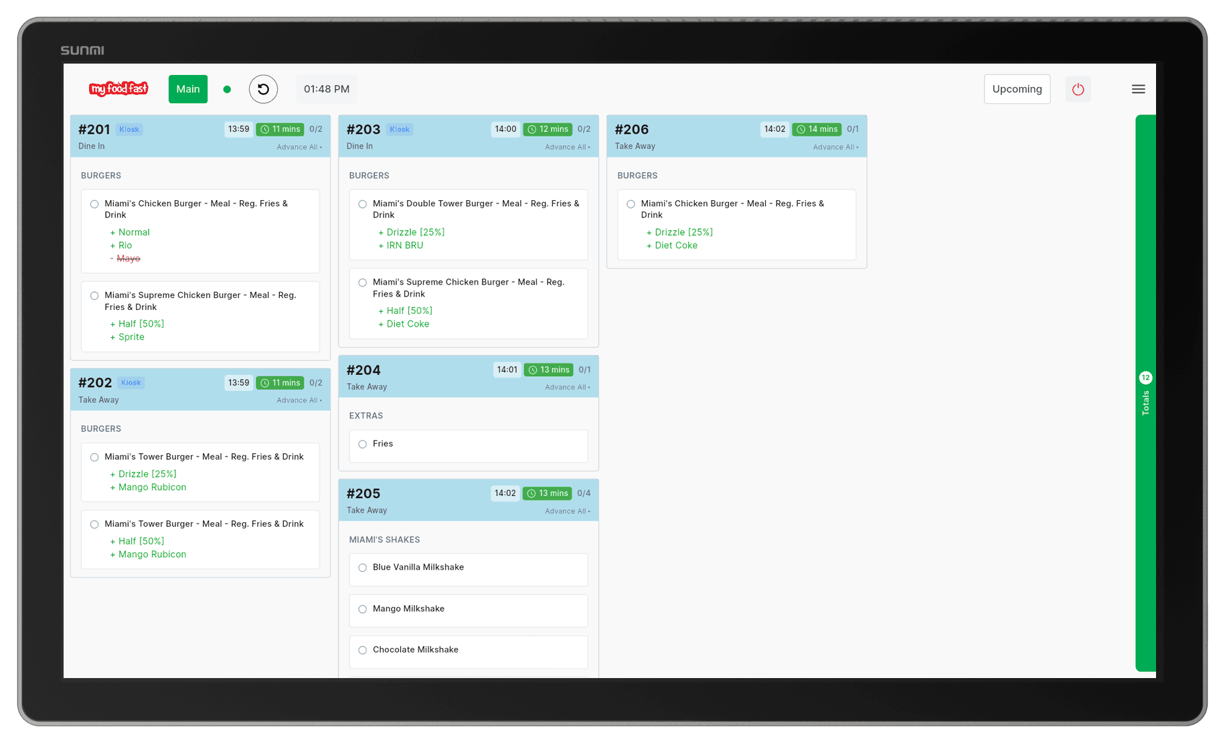Expand the green Totals side panel
1225x743 pixels.
pyautogui.click(x=1145, y=393)
